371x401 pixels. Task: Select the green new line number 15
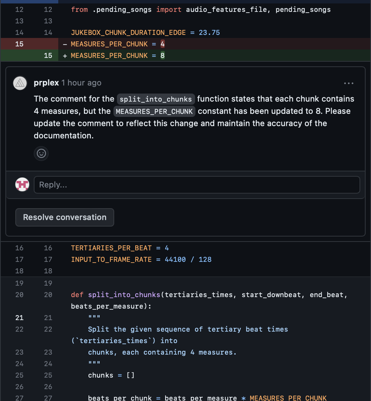[x=48, y=56]
